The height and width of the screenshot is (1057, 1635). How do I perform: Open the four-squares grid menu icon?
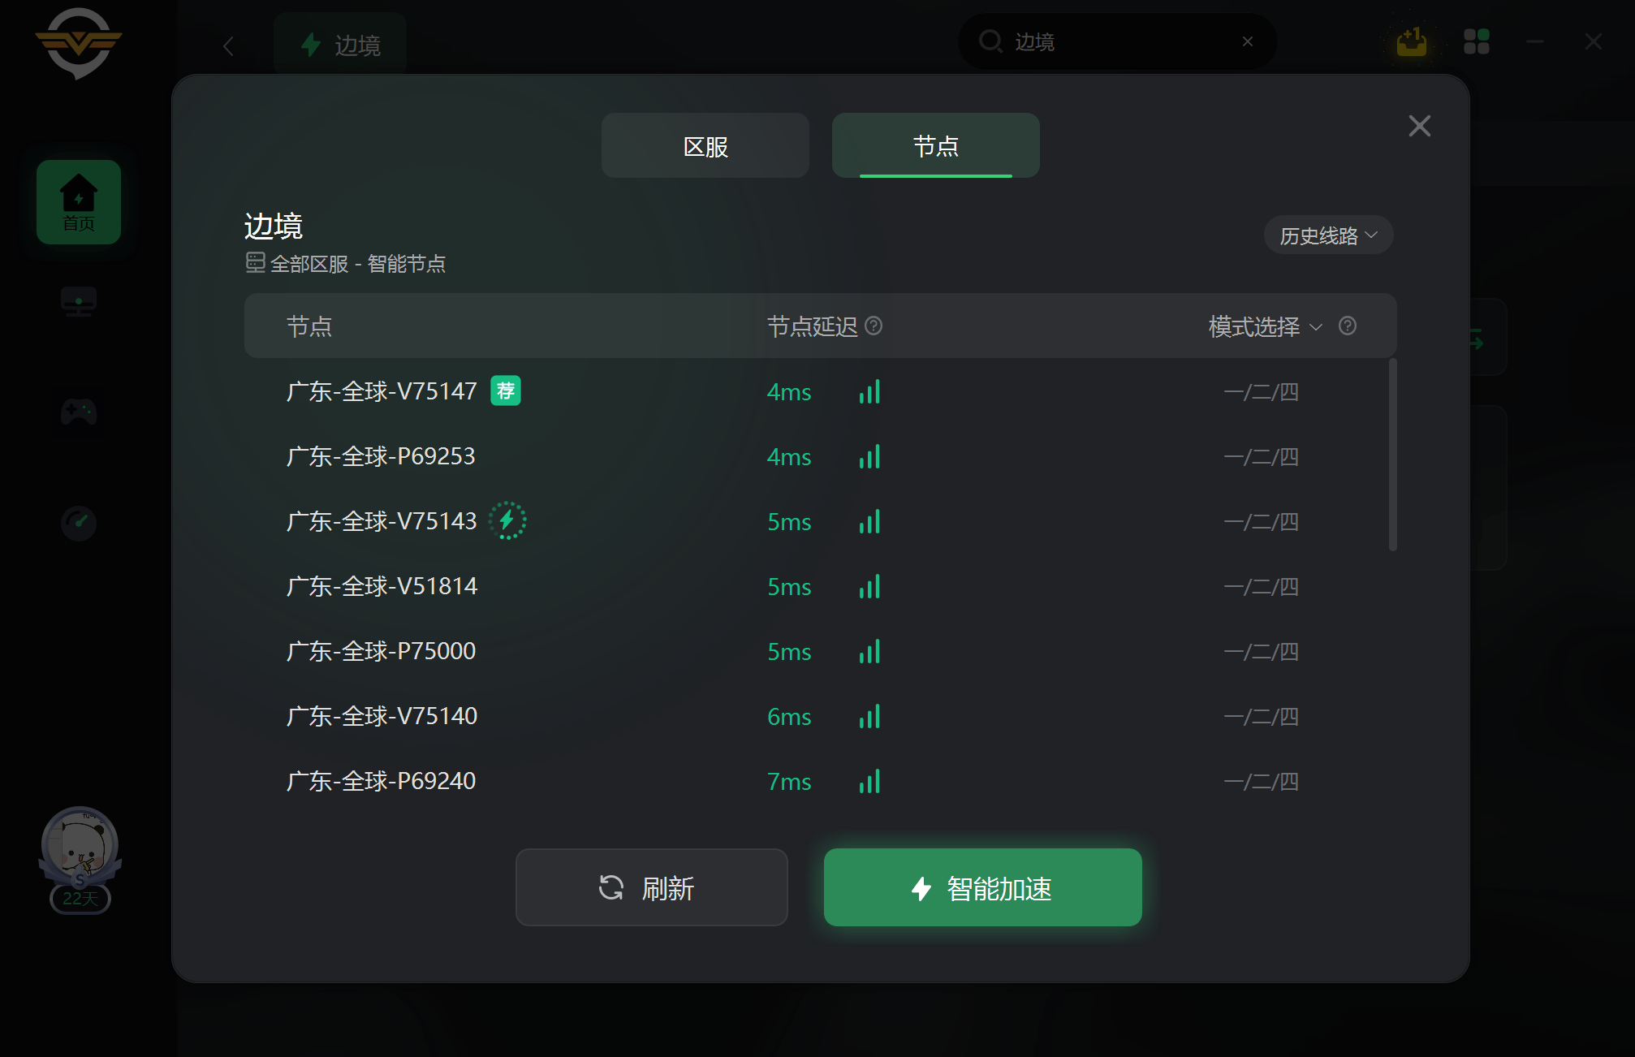coord(1477,41)
